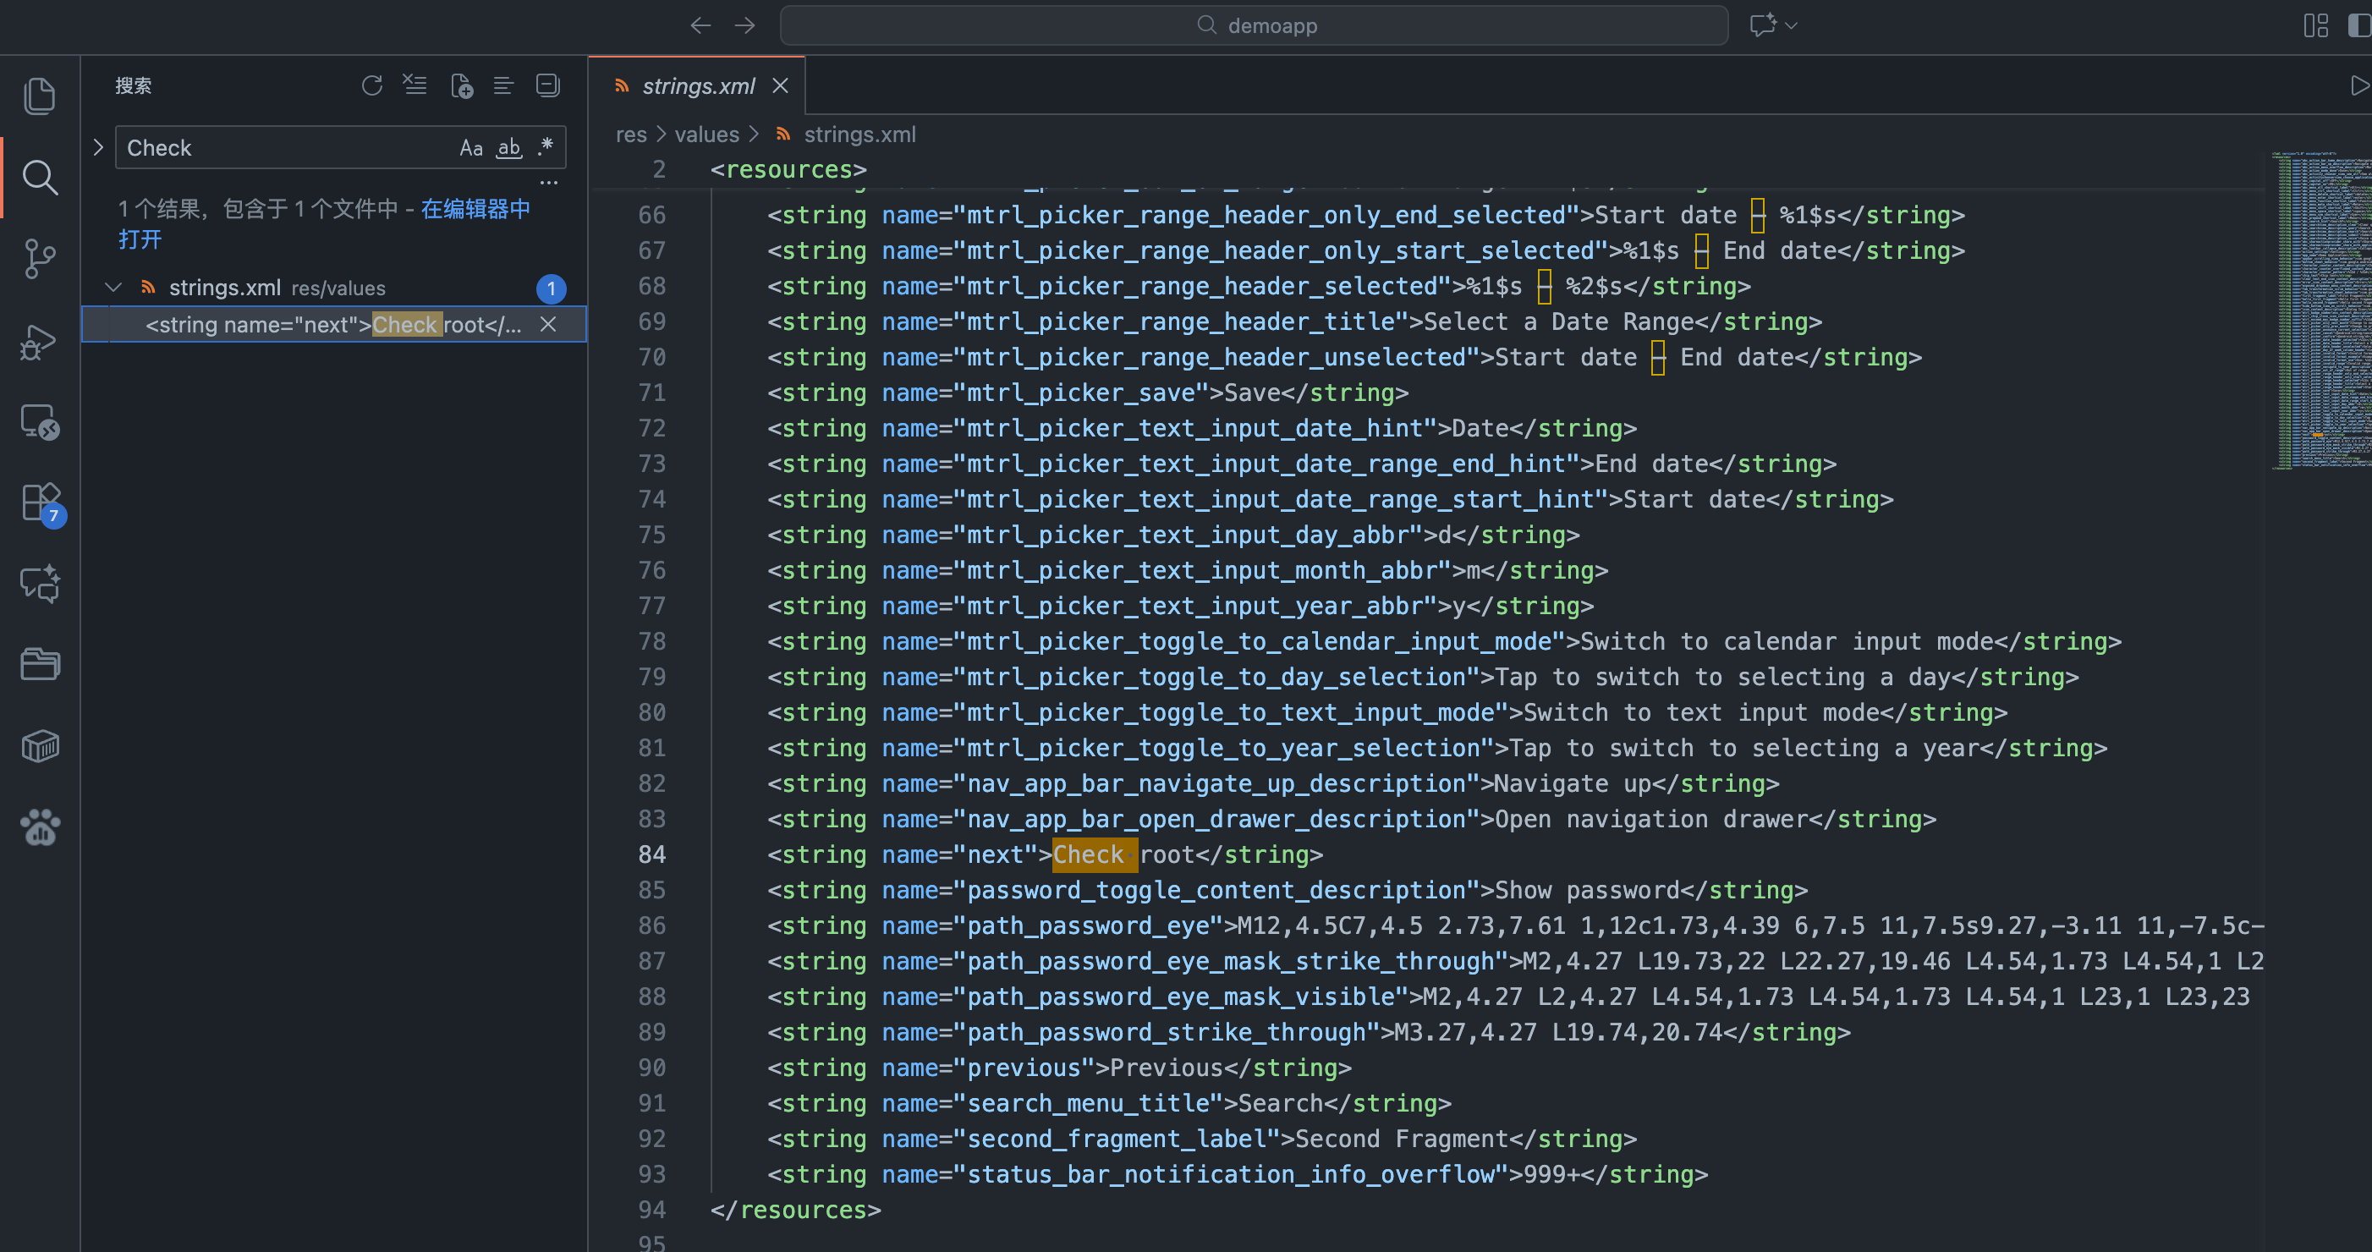Open the AI chat sparkle icon in activity bar

coord(40,584)
